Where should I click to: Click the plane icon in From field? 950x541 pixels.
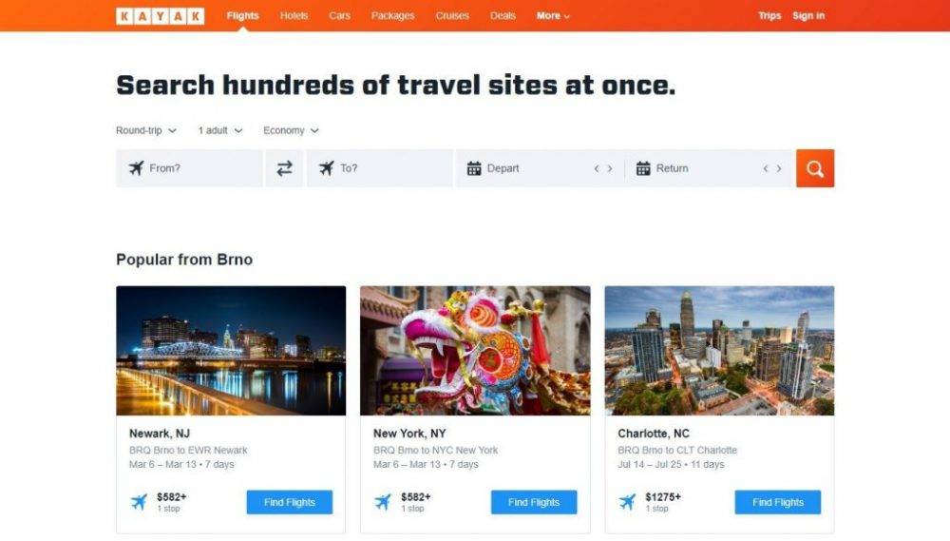pos(136,168)
